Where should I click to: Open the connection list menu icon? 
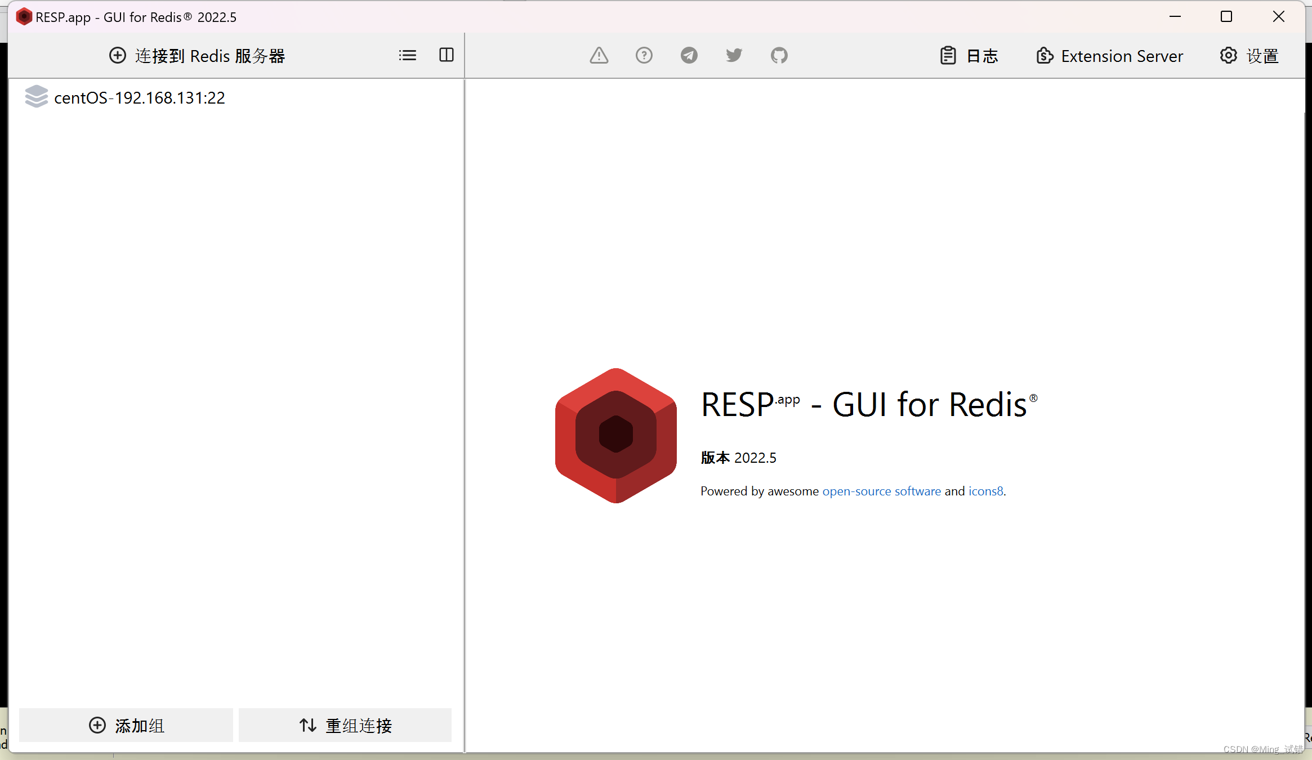[x=408, y=55]
